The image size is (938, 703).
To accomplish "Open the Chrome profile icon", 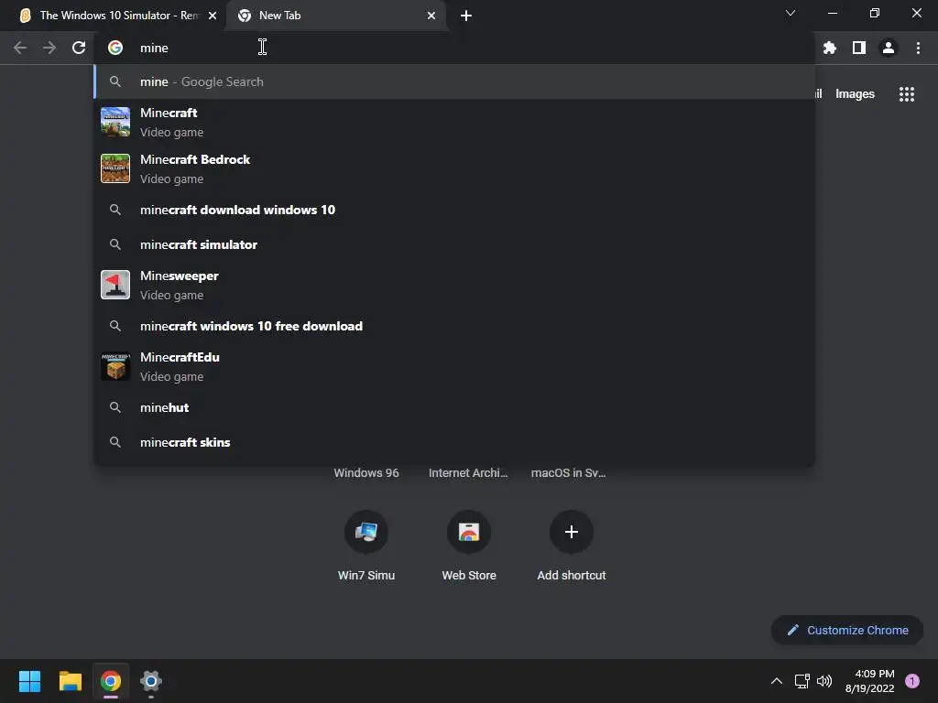I will 889,48.
